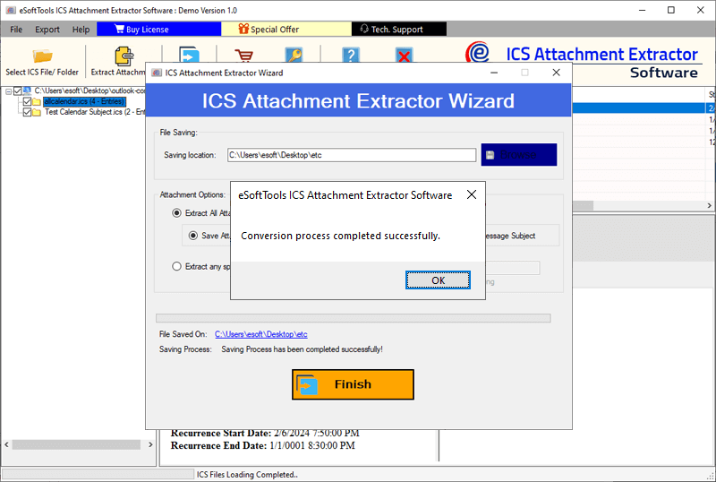Click the blue export arrow toolbar icon

click(x=189, y=55)
